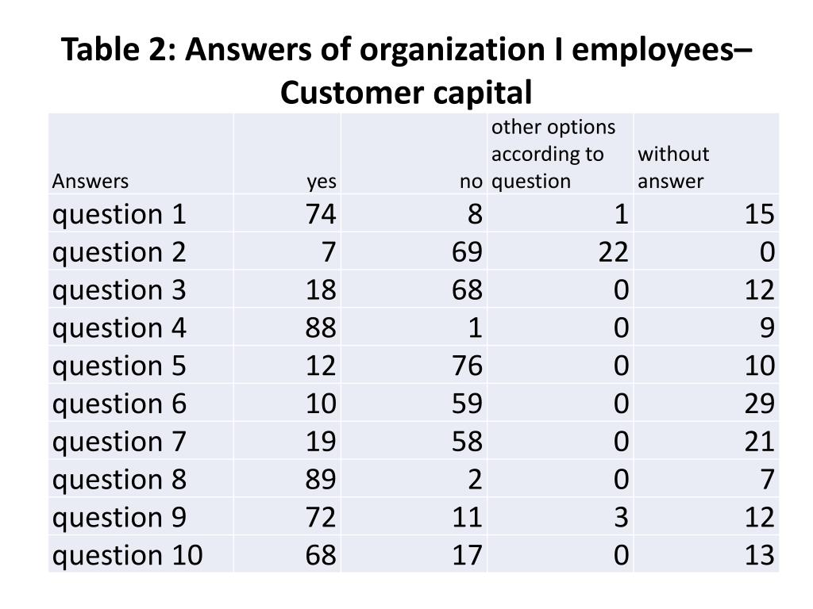Screen dimensions: 813x609
Task: Click yes value 88 in question 4
Action: pos(321,327)
